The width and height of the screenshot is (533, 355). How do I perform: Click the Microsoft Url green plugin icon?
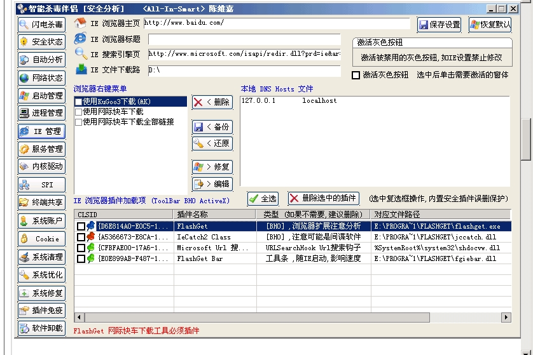91,248
